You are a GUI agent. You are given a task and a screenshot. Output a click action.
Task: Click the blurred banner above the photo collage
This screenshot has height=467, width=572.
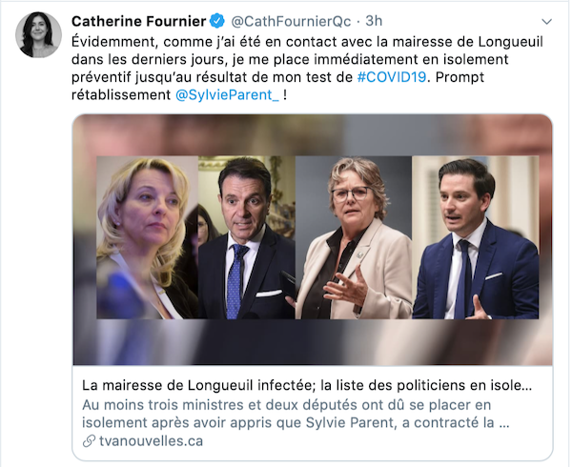pyautogui.click(x=313, y=135)
